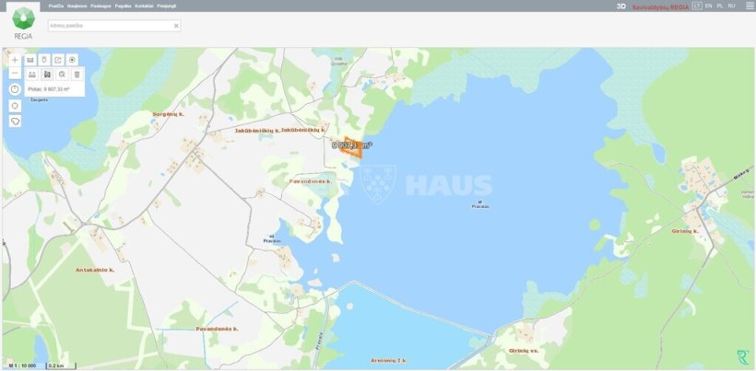The width and height of the screenshot is (756, 371).
Task: Select the distance measurement tool
Action: pos(30,74)
